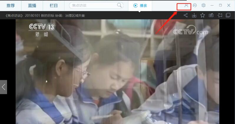Toggle the mini window mode icon

pyautogui.click(x=228, y=15)
